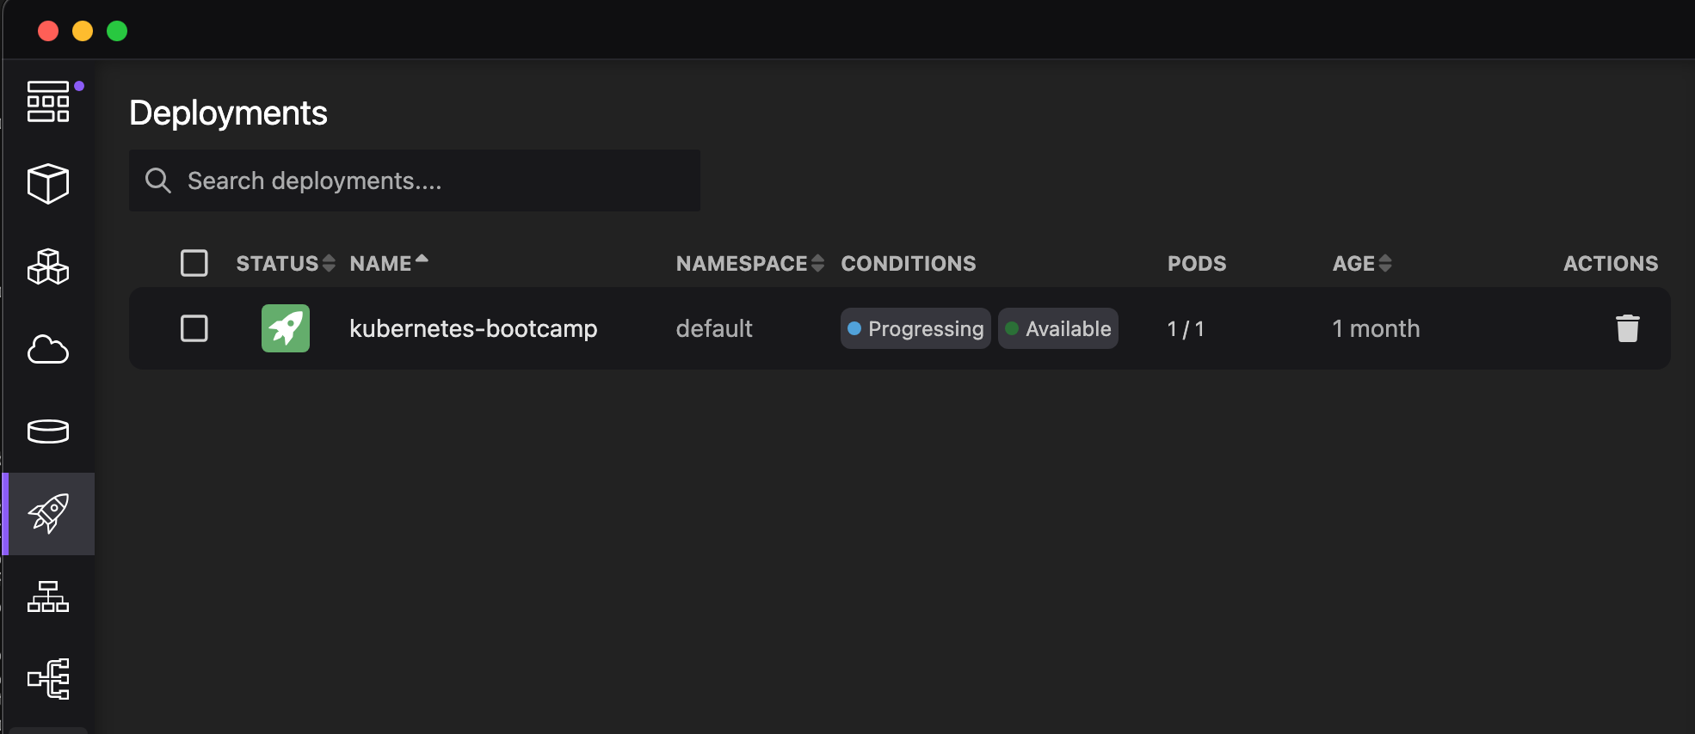Check the kubernetes-bootcamp row checkbox
This screenshot has height=734, width=1695.
point(194,327)
